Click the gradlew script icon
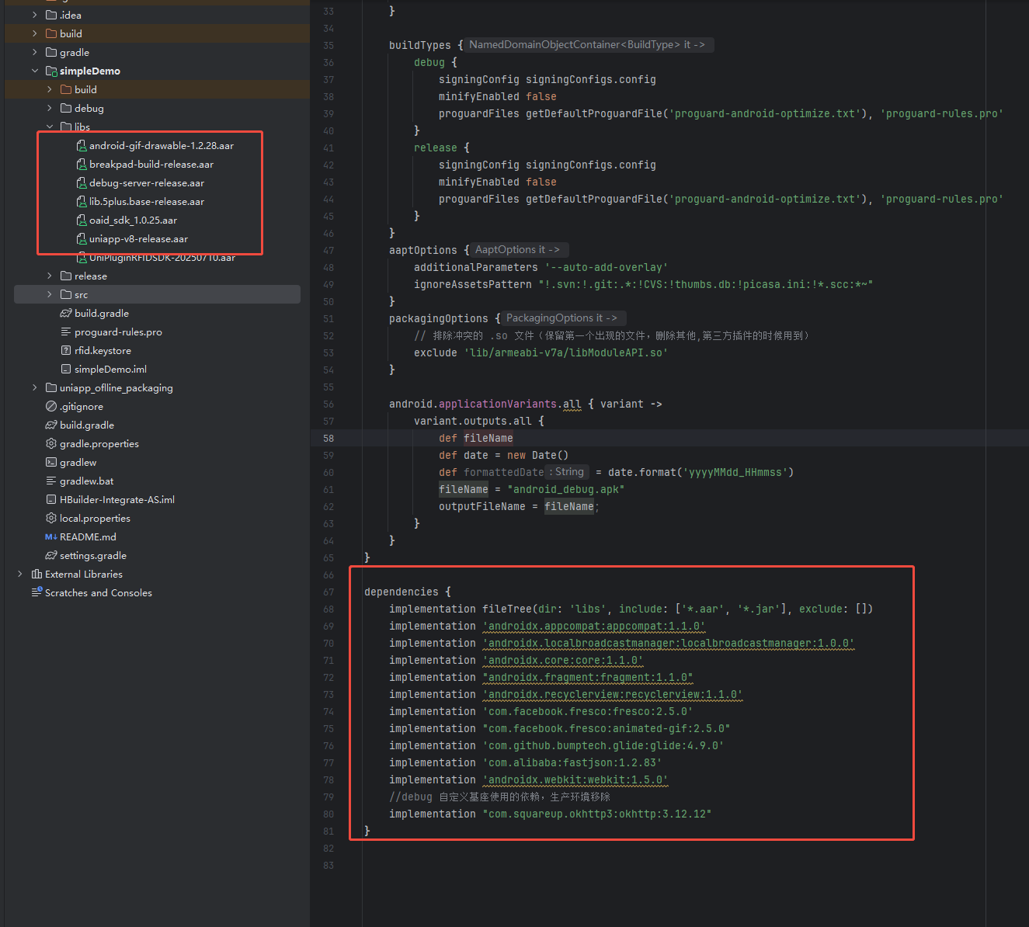 (x=51, y=462)
